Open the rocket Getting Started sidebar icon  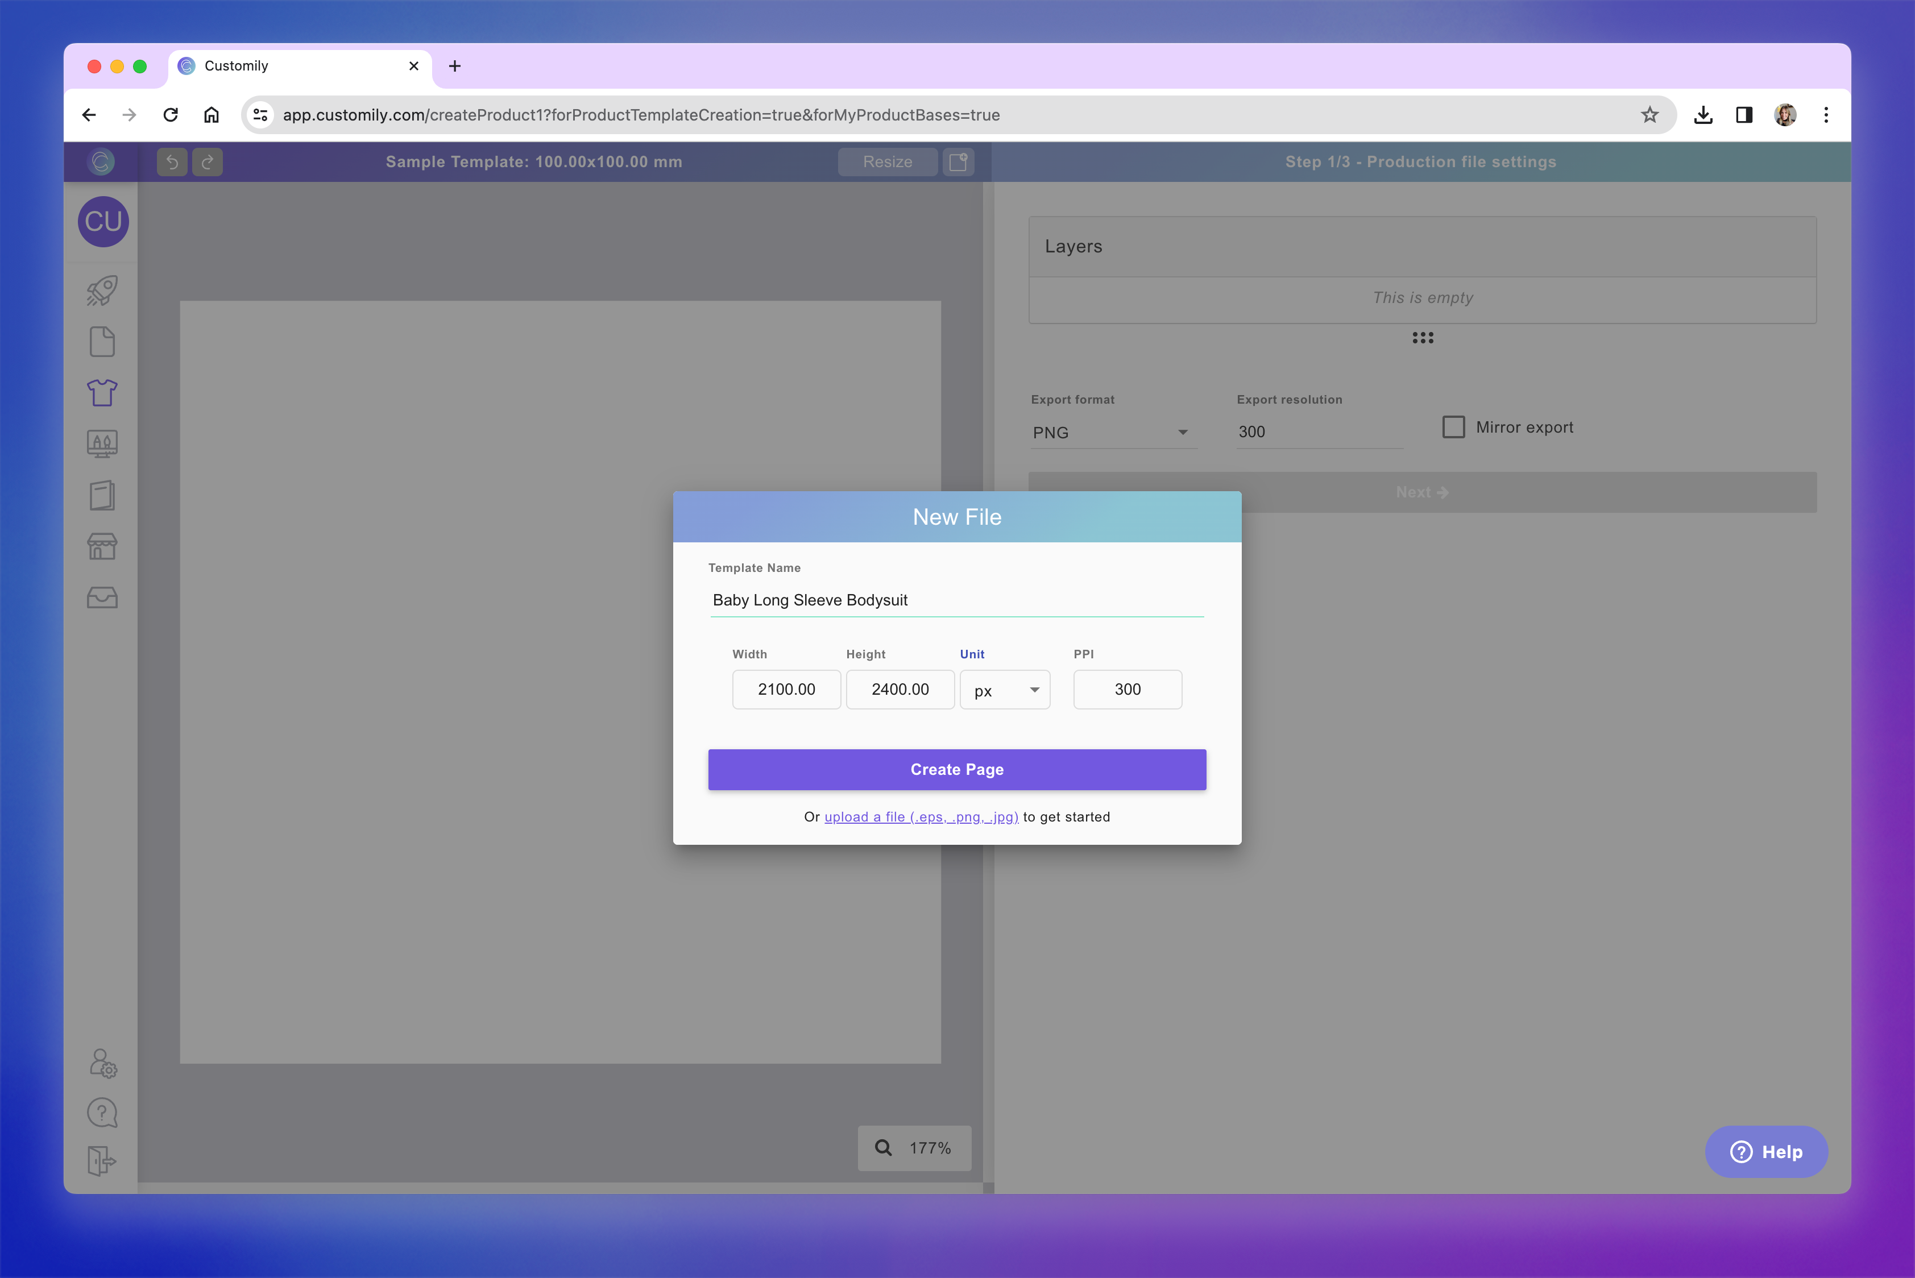102,291
